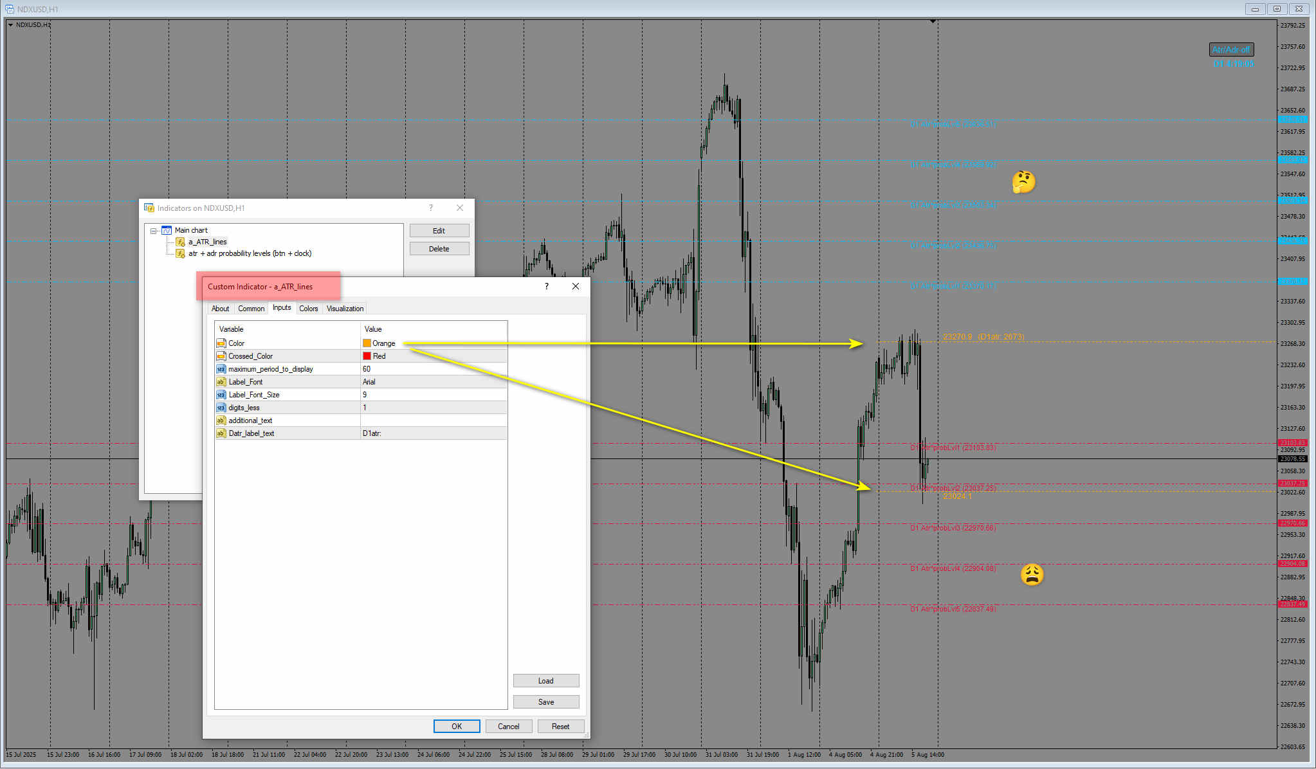Click the Crossed_Color variable icon
This screenshot has height=769, width=1316.
[x=221, y=356]
